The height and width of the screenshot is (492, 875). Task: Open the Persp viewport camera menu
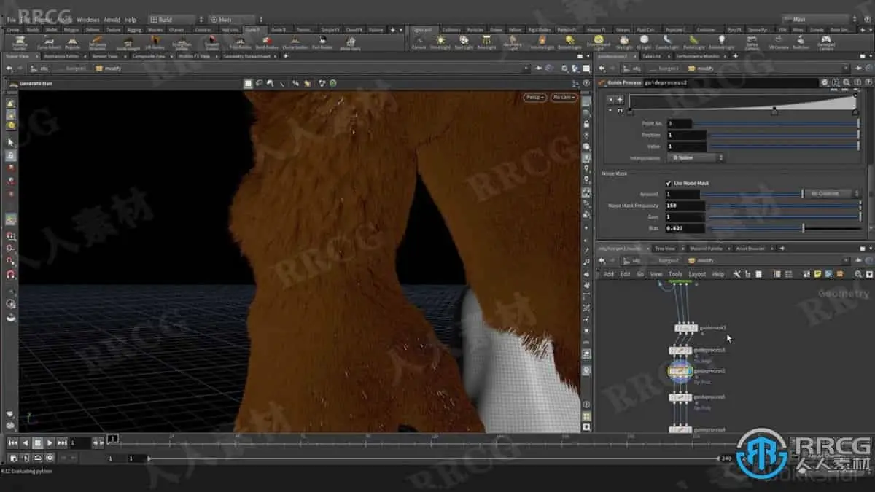534,97
